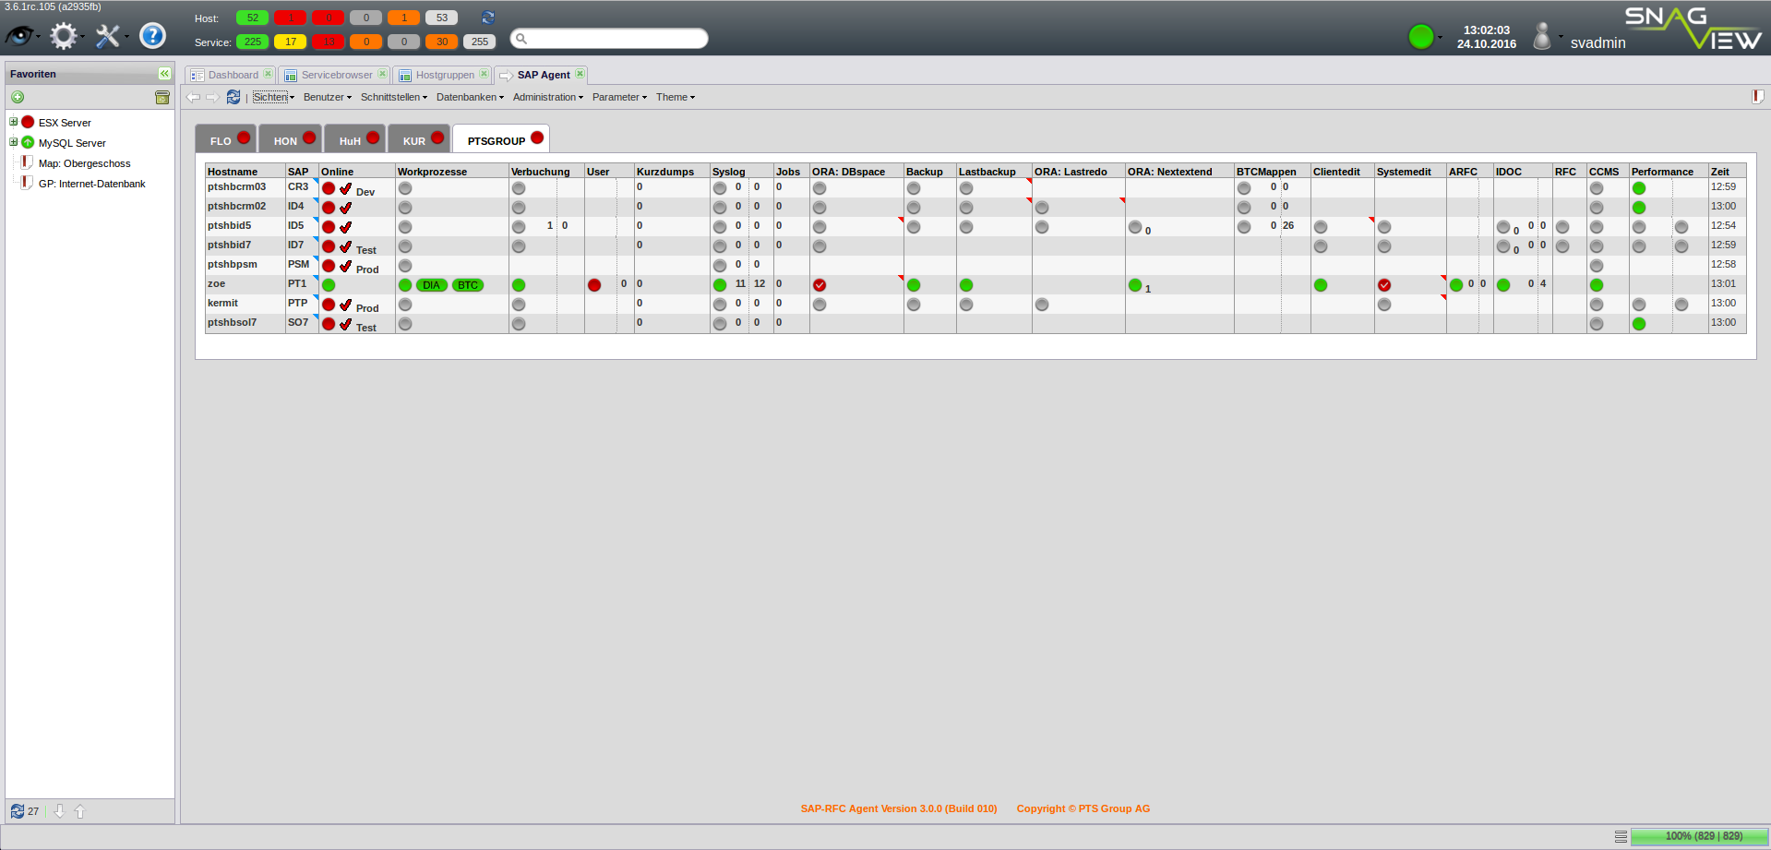Click the 255 total services counter

click(x=480, y=42)
